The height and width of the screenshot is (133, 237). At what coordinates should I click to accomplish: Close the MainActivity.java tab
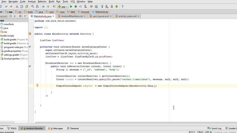(53, 16)
